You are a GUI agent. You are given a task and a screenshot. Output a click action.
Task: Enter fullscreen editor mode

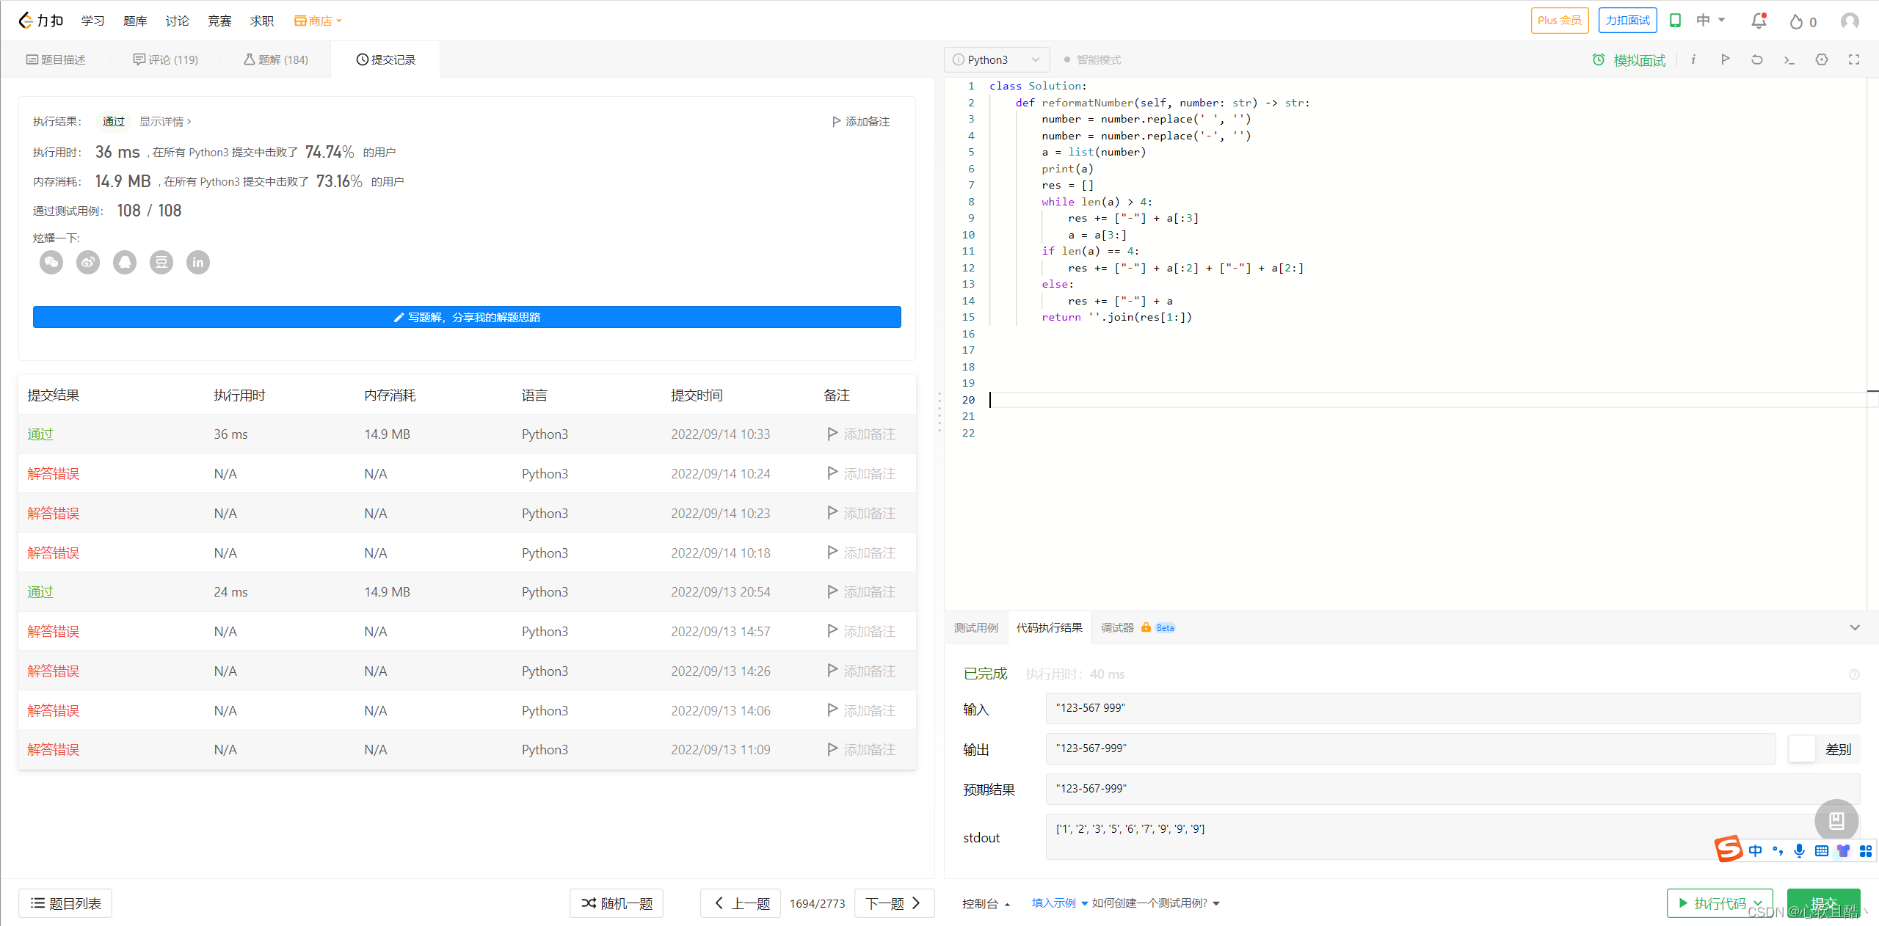[x=1853, y=59]
